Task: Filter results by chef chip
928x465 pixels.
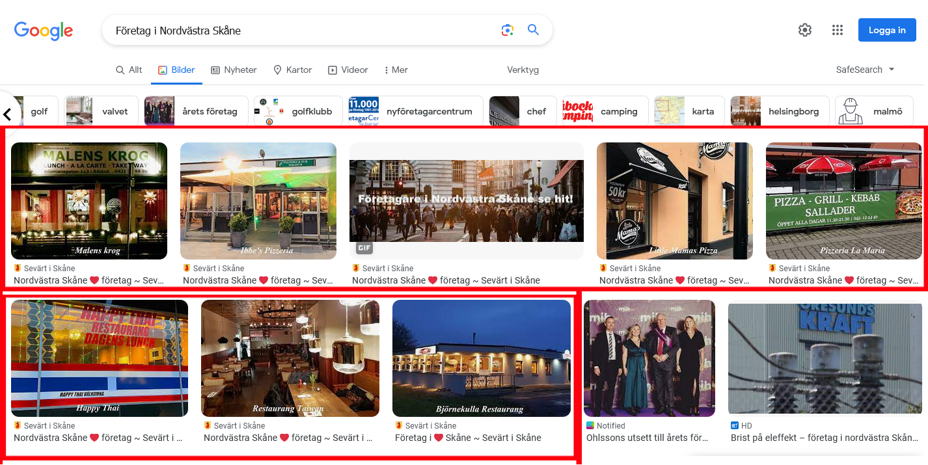Action: 523,111
